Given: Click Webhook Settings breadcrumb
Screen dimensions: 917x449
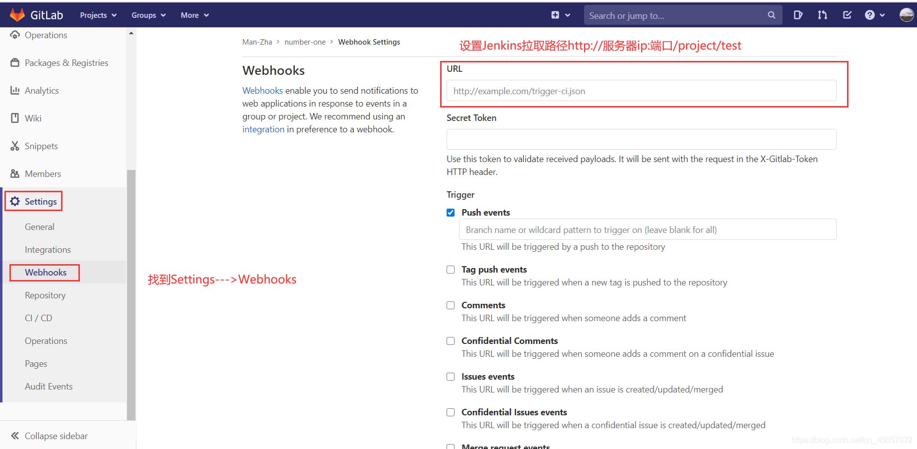Looking at the screenshot, I should coord(369,42).
